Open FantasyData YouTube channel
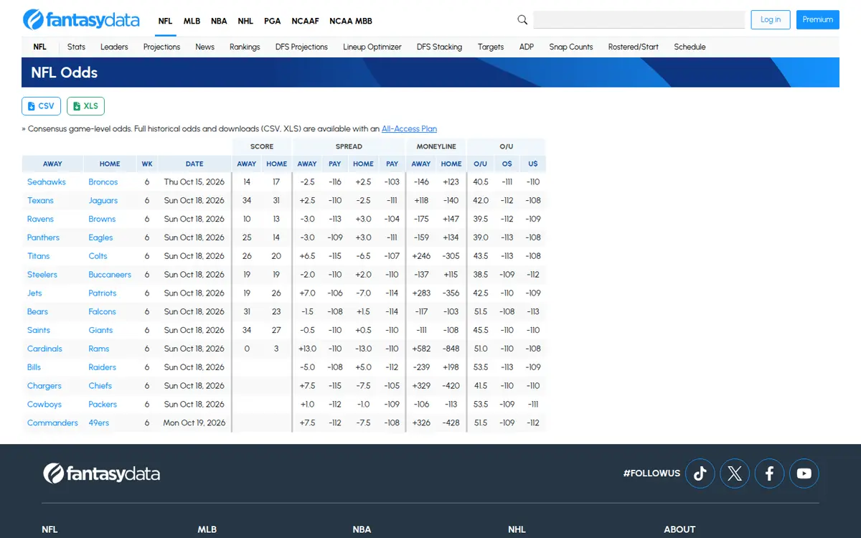Screen dimensions: 861x538 click(x=804, y=473)
